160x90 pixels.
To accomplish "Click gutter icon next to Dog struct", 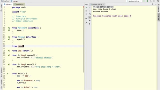I will (x=9, y=51).
